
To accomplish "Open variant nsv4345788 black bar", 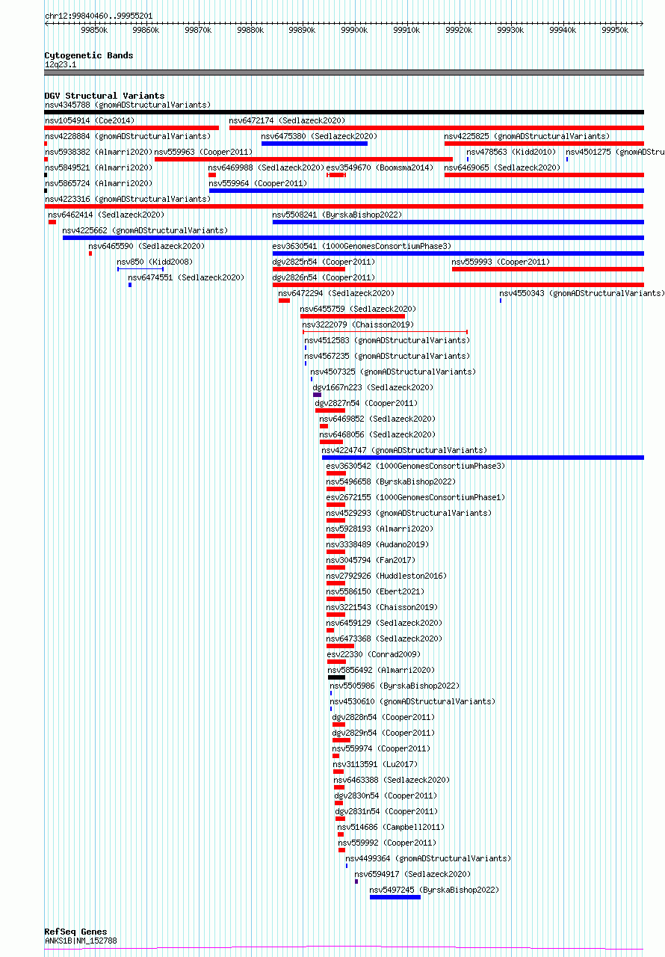I will click(x=344, y=112).
